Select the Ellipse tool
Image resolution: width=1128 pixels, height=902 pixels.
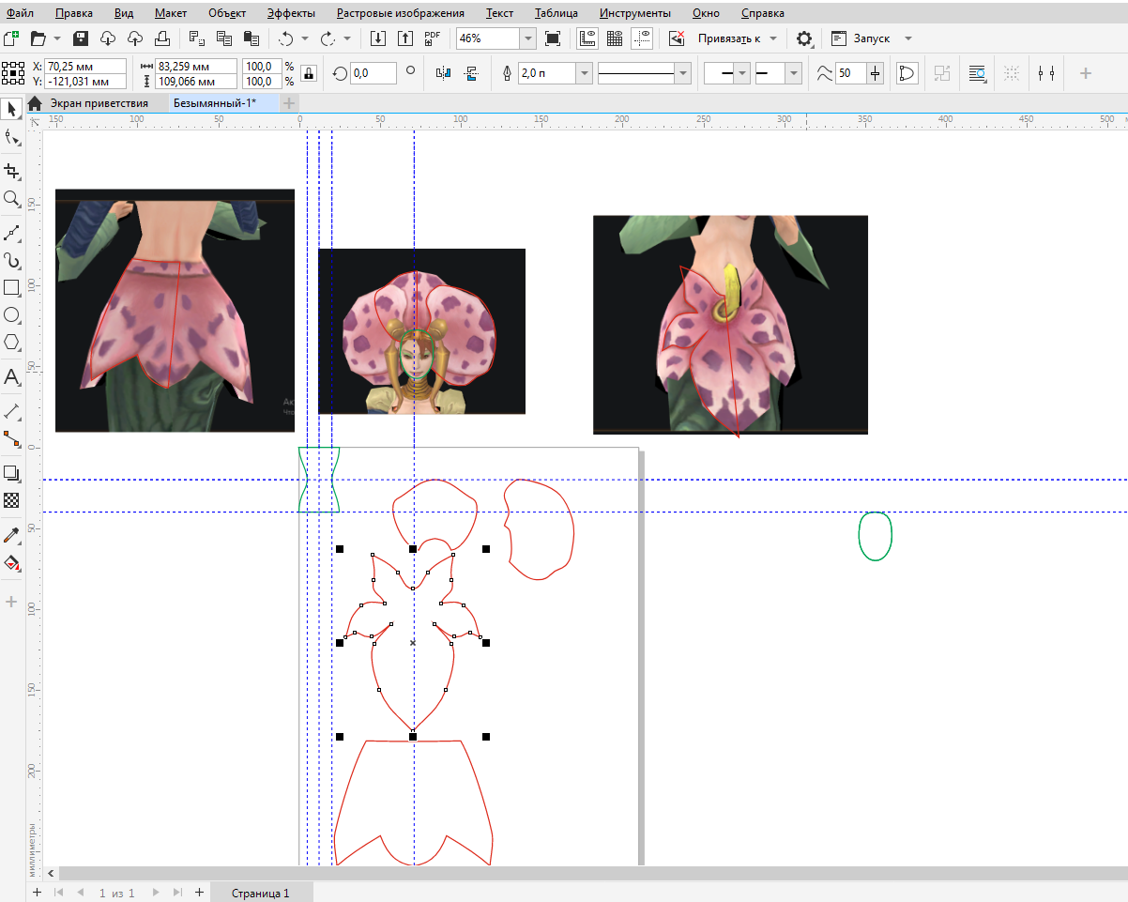[x=11, y=315]
